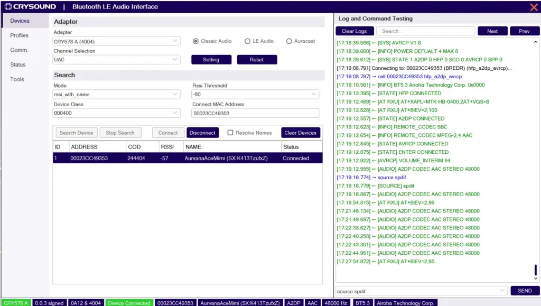Open the Tools sidebar tab
The height and width of the screenshot is (306, 541).
[17, 79]
